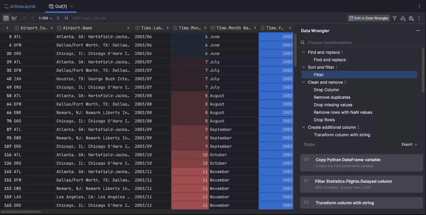Select Find and replace transformation
This screenshot has height=215, width=426.
click(x=330, y=60)
